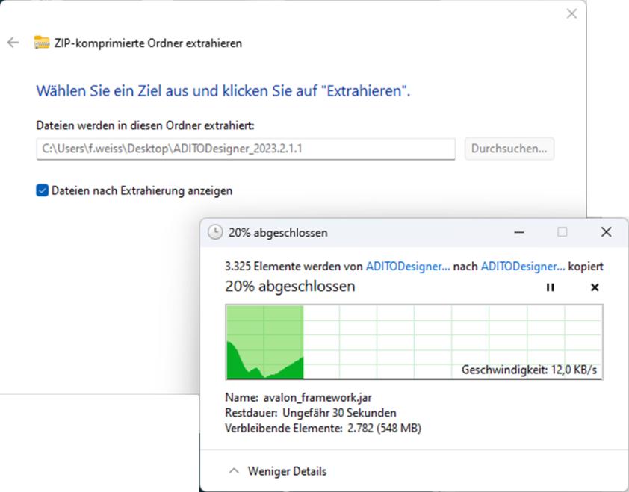629x492 pixels.
Task: Open the destination ADITODesigner link after "nach"
Action: coord(523,267)
